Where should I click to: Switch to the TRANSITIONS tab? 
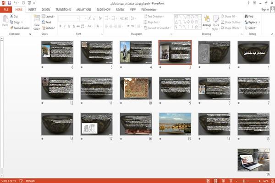[x=63, y=10]
